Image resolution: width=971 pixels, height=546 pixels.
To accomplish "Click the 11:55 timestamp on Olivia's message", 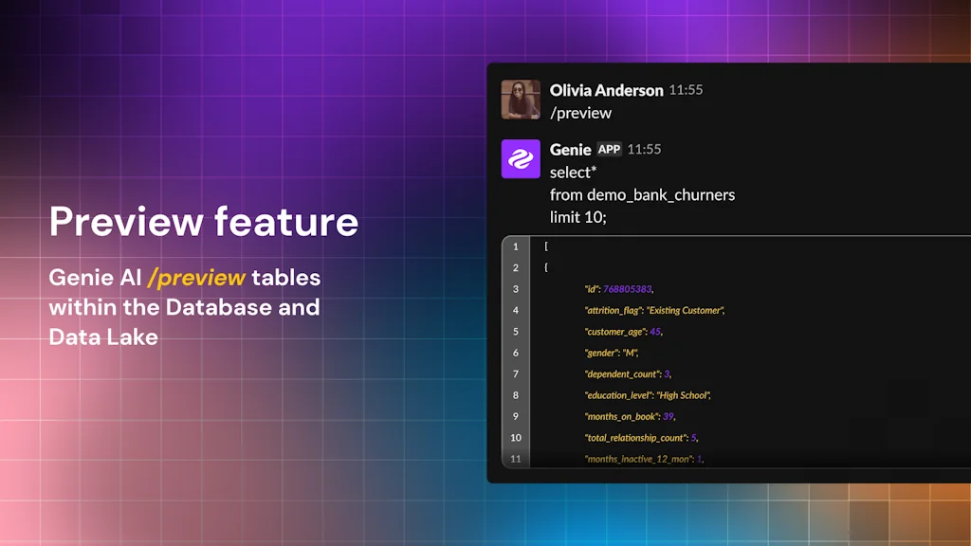I will click(x=686, y=90).
